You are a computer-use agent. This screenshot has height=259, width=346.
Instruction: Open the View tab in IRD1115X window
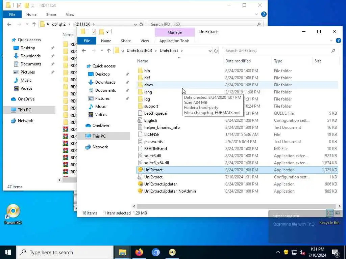pos(70,15)
